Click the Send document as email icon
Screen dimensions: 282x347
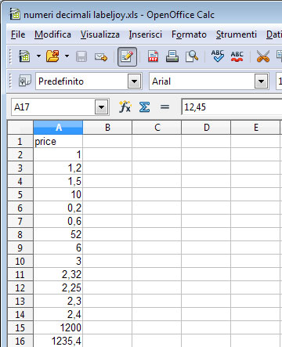101,56
